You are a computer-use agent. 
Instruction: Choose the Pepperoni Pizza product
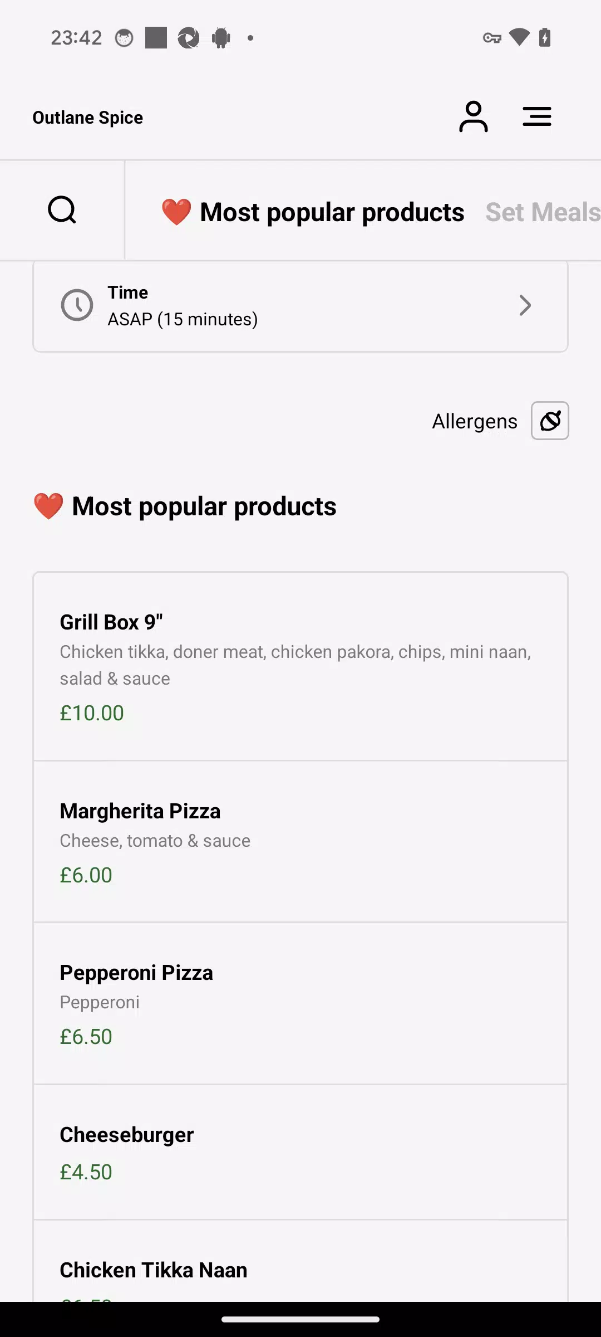300,1003
